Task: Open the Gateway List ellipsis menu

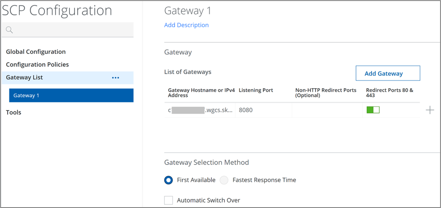Action: 115,78
